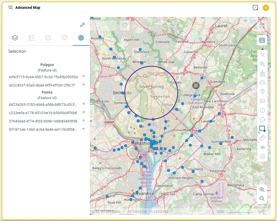Image resolution: width=277 pixels, height=221 pixels.
Task: Collapse the side panel with the arrows icon
Action: (82, 25)
